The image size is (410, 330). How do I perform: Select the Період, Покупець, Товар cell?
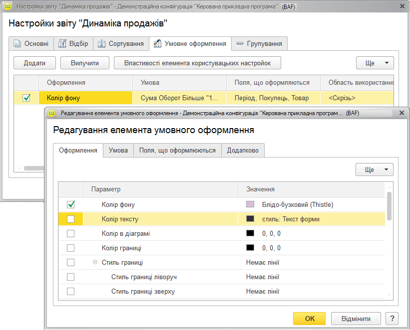273,98
